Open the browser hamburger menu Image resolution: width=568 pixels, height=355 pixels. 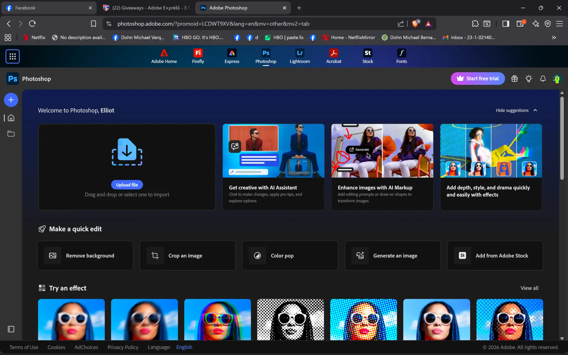coord(559,24)
